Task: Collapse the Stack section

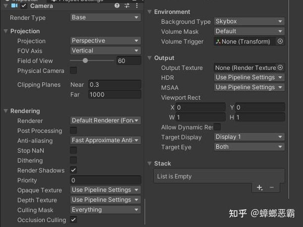Action: pyautogui.click(x=150, y=164)
